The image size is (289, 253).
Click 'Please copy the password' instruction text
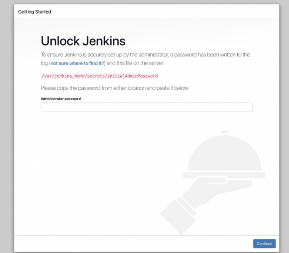coord(115,88)
